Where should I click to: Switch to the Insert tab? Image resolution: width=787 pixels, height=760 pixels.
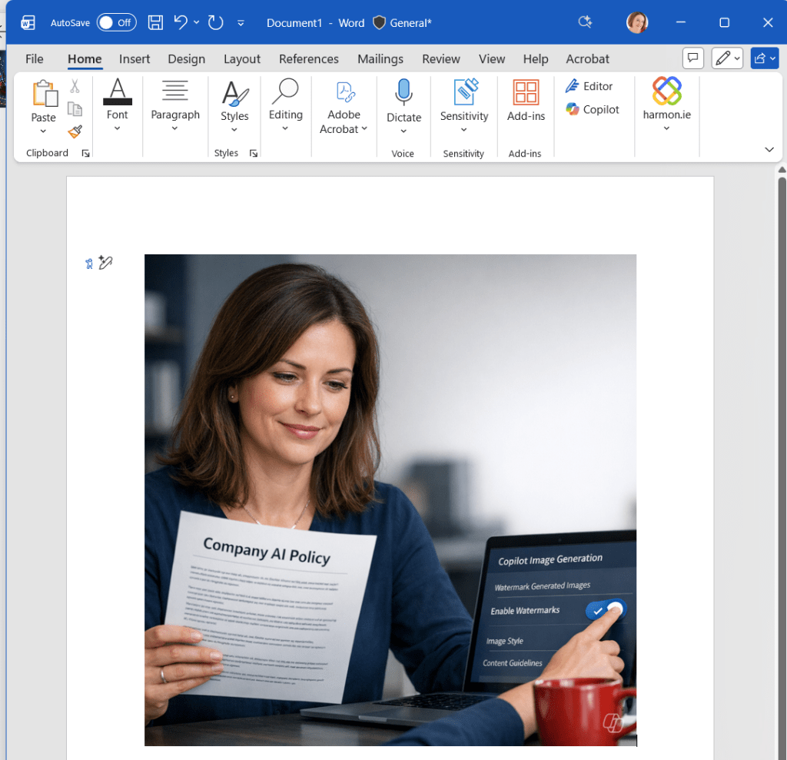[134, 58]
